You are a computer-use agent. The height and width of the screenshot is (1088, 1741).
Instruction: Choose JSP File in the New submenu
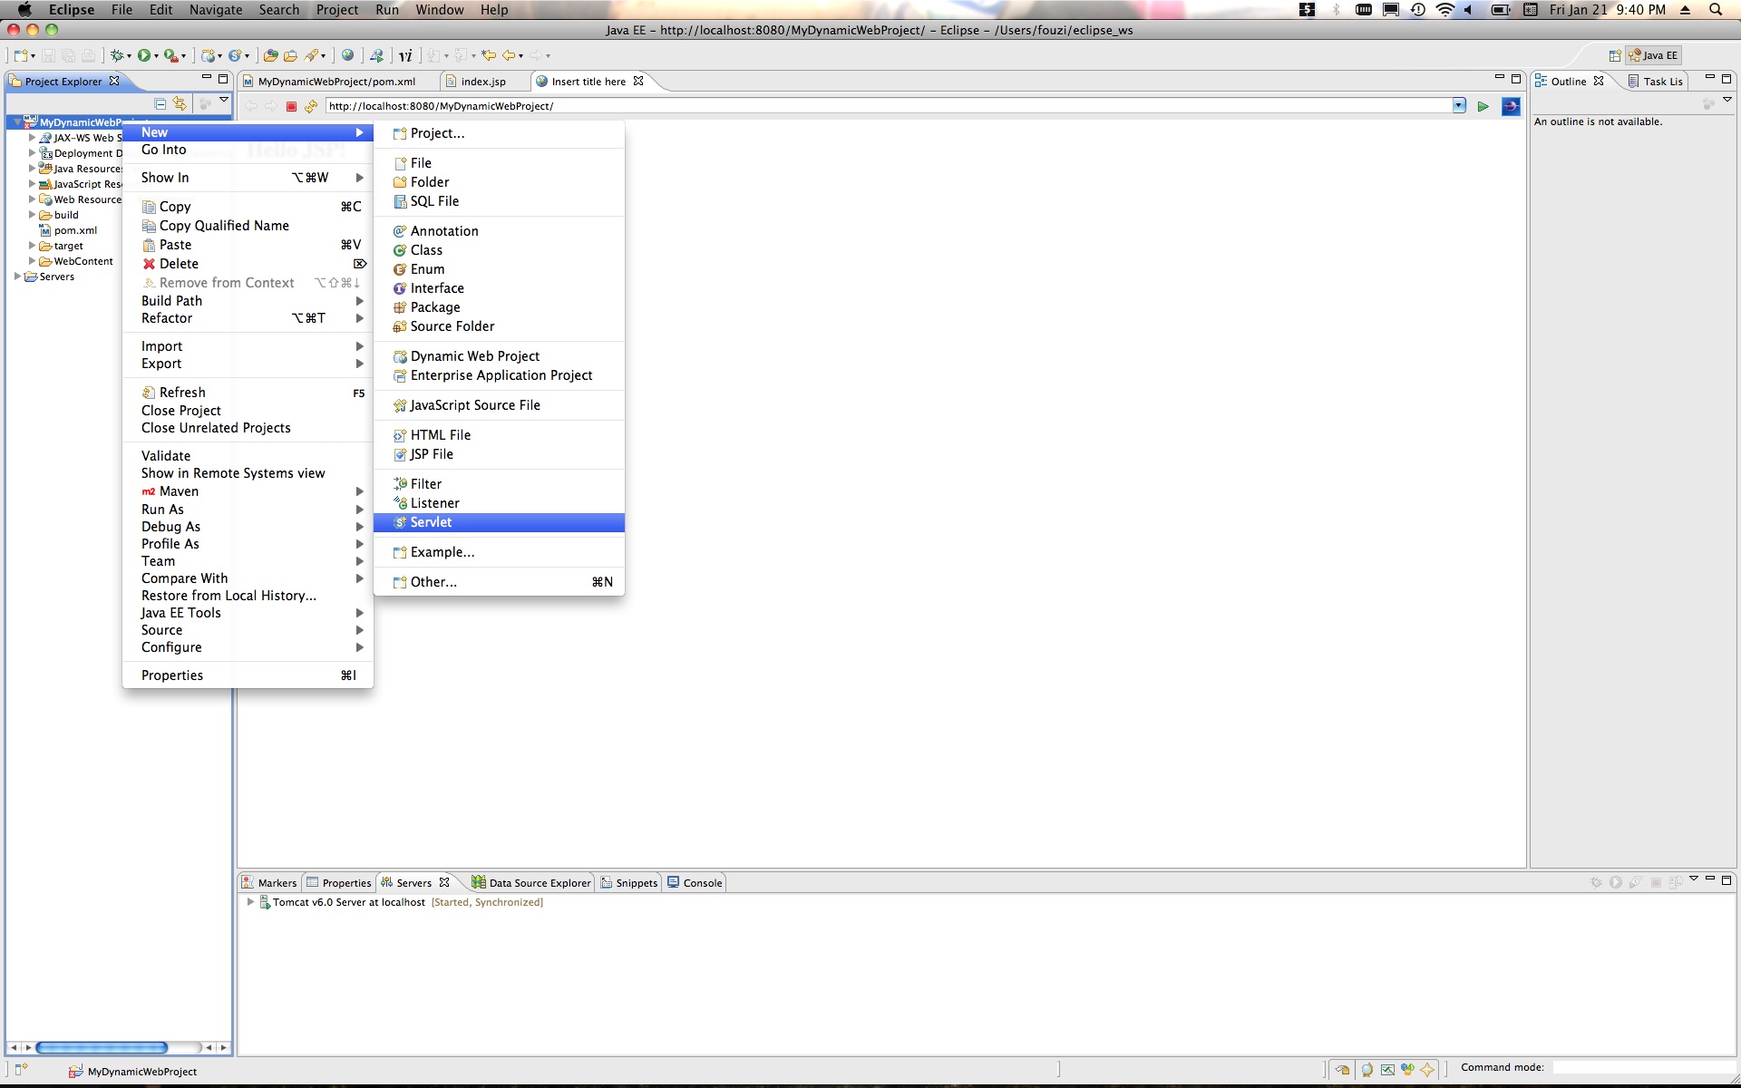click(499, 454)
